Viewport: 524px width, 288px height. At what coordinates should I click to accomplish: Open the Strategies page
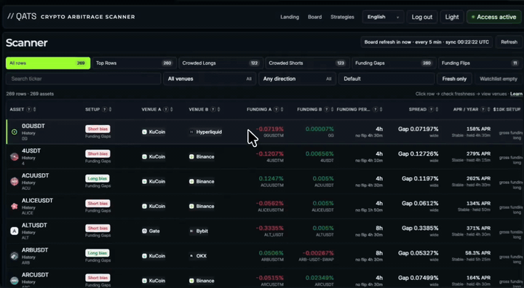click(x=342, y=17)
